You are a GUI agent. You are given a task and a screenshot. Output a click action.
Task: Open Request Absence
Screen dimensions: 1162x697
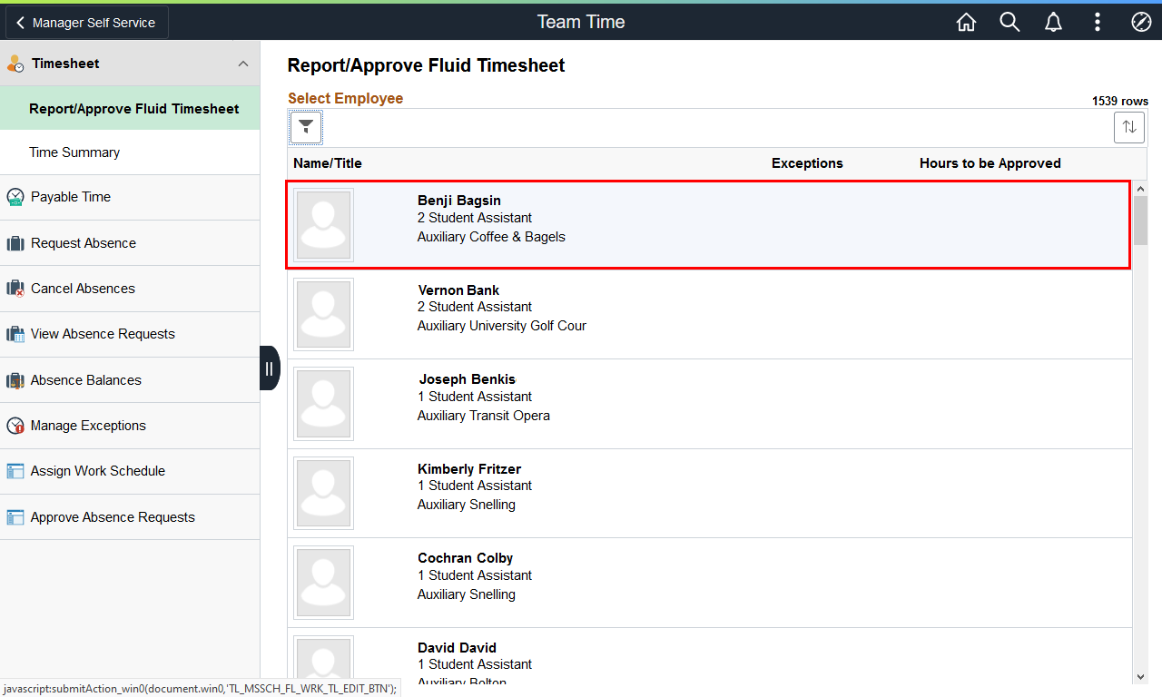[x=130, y=243]
